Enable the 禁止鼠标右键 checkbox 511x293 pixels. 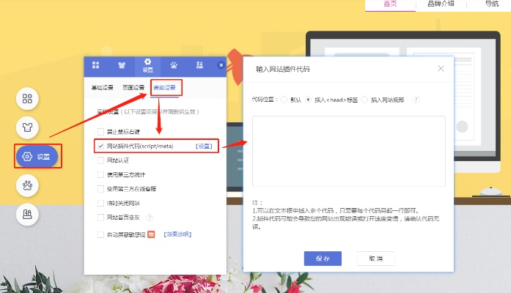coord(100,132)
